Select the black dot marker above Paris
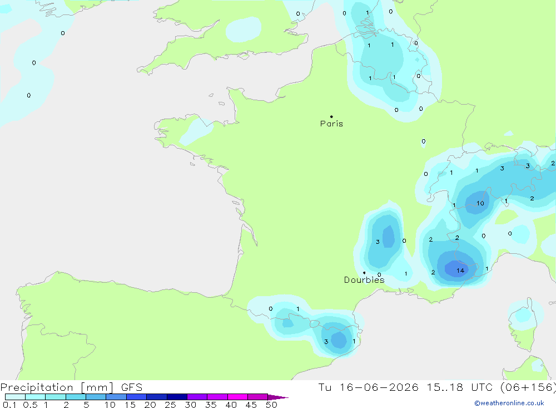556x408 pixels. tap(331, 116)
